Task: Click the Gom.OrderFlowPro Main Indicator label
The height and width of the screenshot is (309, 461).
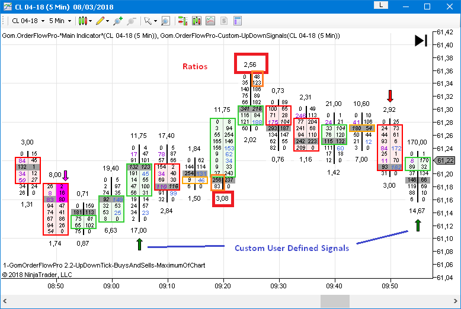Action: [80, 36]
